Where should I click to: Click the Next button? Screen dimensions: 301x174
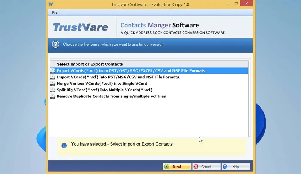point(177,166)
